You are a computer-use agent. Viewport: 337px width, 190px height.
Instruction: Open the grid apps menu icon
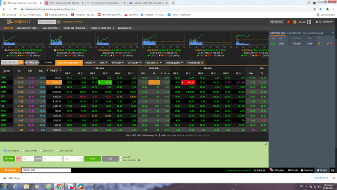(x=309, y=22)
